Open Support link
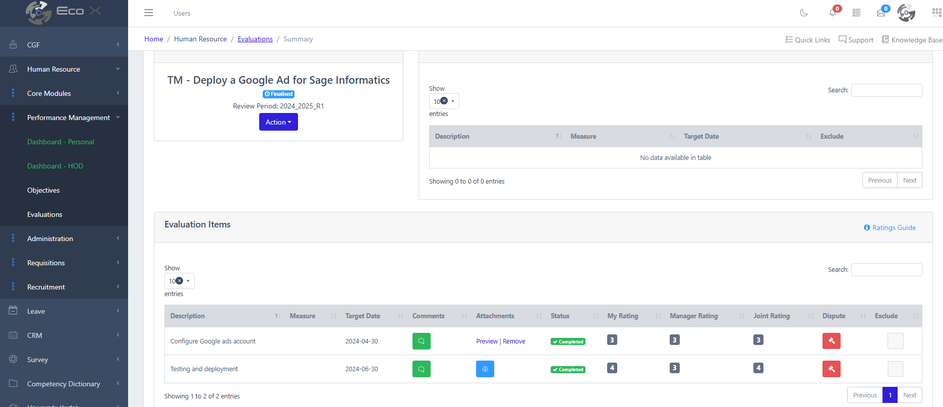 pyautogui.click(x=856, y=40)
